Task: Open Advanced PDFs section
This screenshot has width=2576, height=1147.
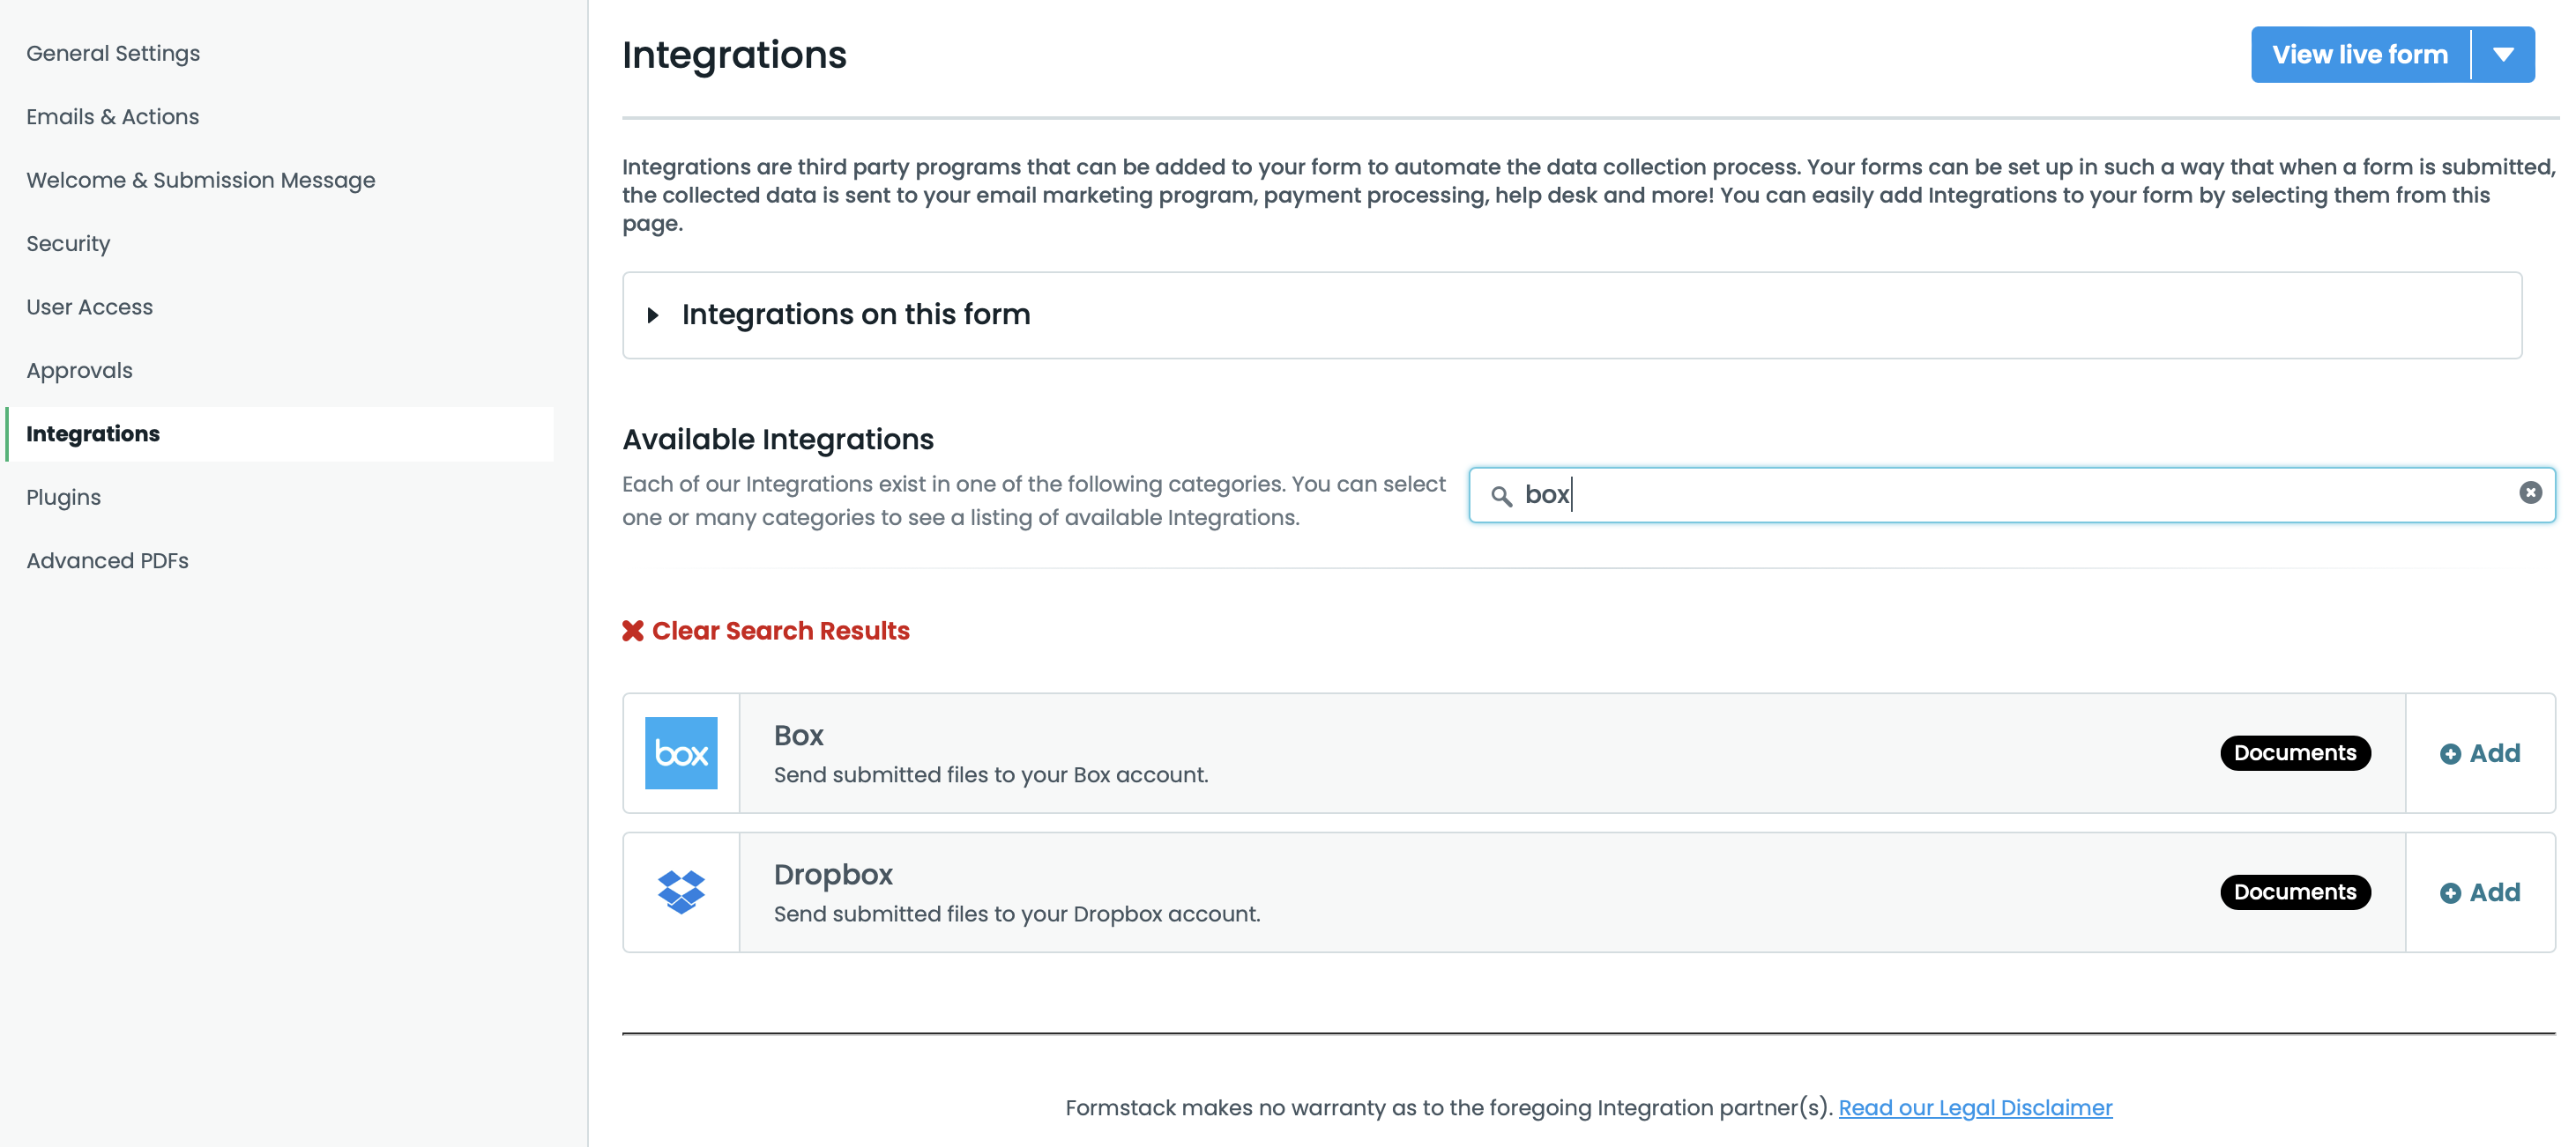Action: coord(107,560)
